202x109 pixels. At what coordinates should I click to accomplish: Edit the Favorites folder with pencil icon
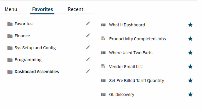click(88, 23)
